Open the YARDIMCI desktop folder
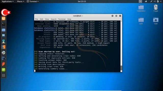 [141, 8]
